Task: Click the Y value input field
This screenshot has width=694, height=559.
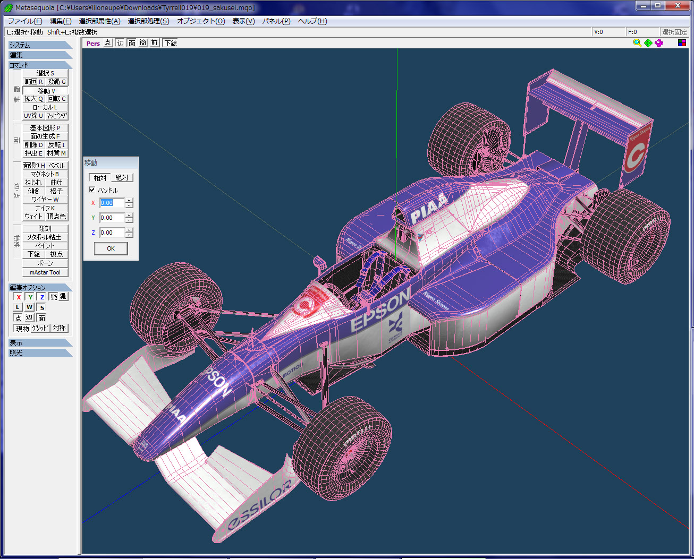Action: [112, 218]
